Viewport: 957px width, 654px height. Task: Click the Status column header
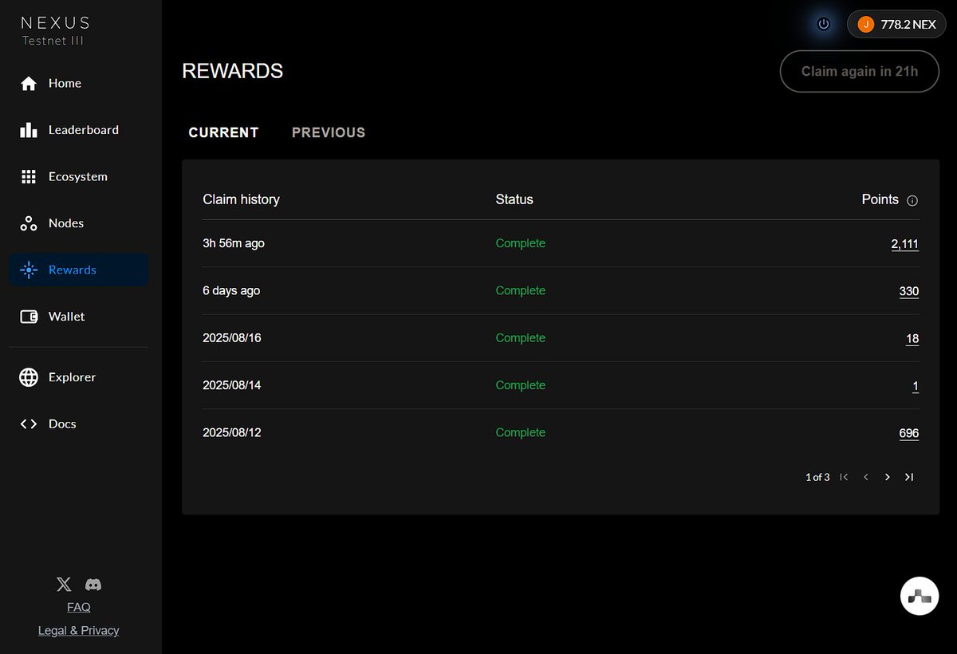point(514,199)
